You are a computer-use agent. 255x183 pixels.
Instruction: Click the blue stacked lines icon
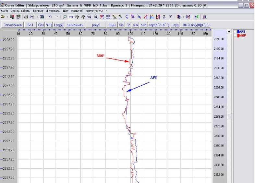pyautogui.click(x=133, y=17)
